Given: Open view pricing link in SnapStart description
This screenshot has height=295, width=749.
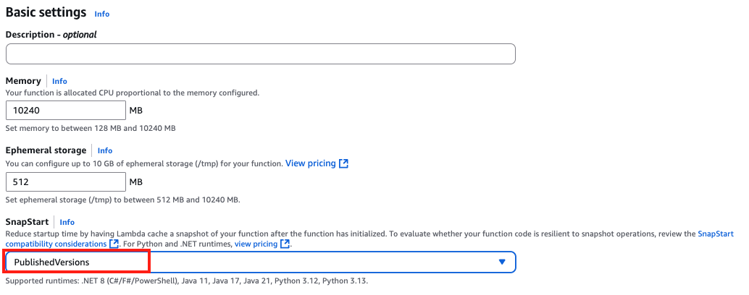Looking at the screenshot, I should (256, 244).
